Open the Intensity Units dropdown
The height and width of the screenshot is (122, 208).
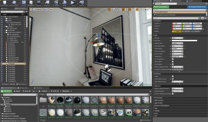coord(177,43)
